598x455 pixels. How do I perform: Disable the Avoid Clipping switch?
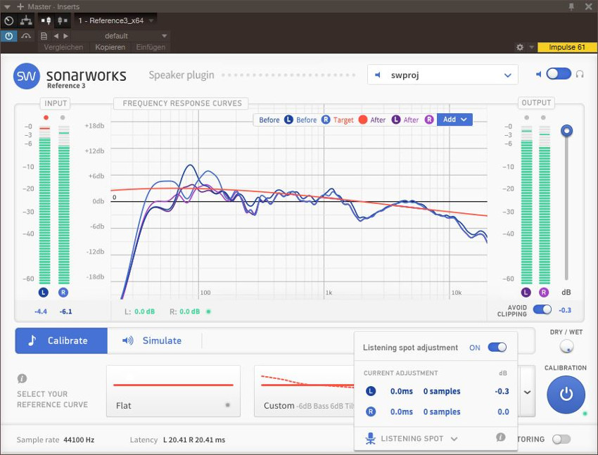[x=542, y=309]
